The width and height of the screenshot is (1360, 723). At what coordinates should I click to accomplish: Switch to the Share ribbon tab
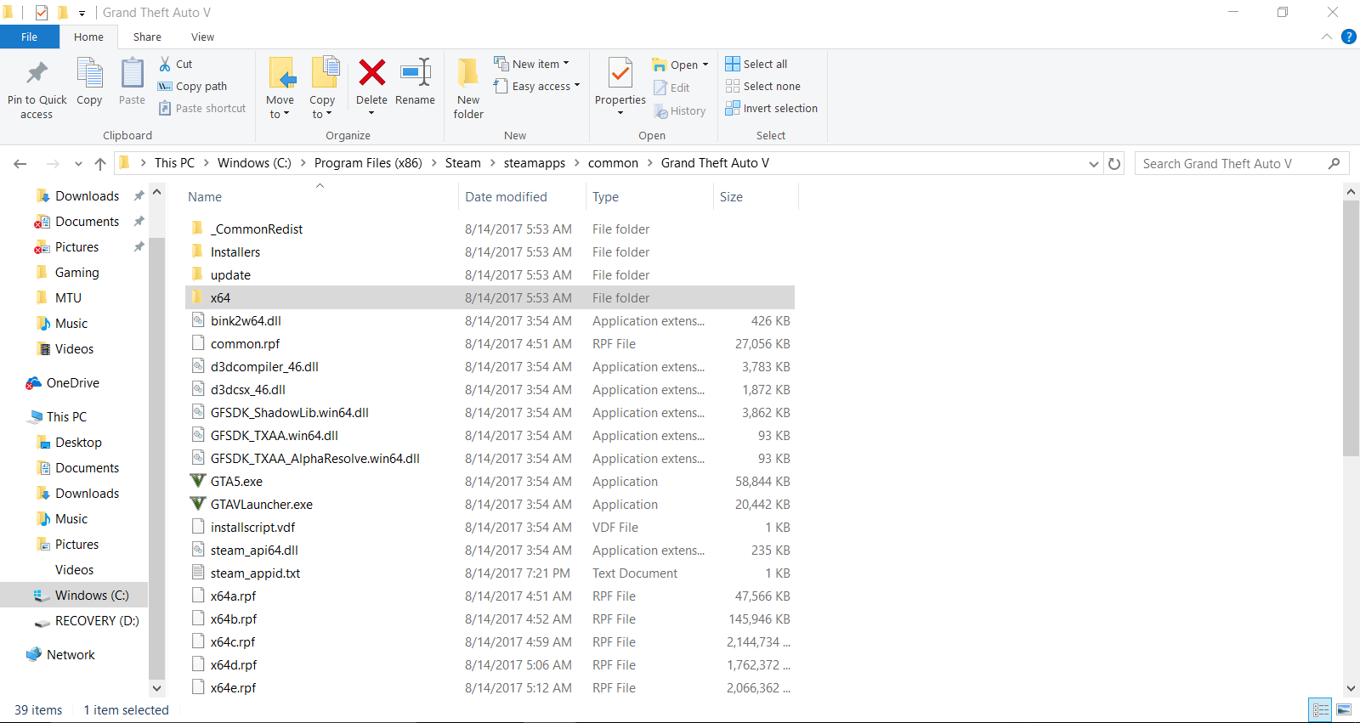tap(147, 37)
